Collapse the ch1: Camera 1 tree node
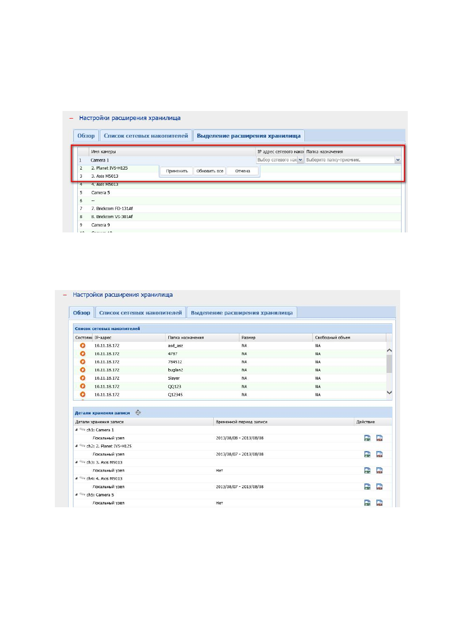The image size is (455, 643). 76,430
